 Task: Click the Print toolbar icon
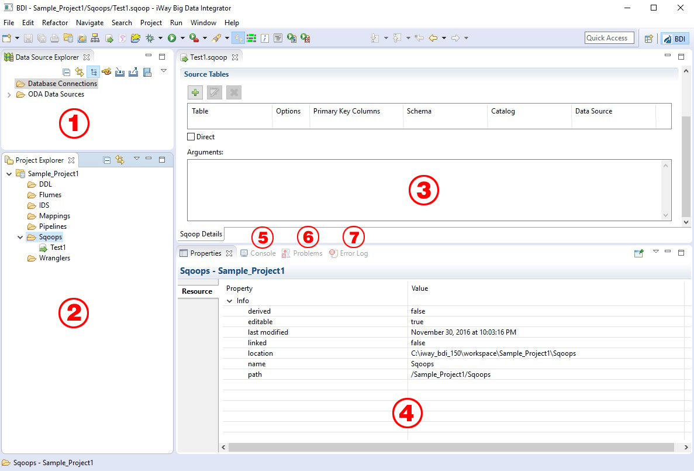click(x=55, y=38)
